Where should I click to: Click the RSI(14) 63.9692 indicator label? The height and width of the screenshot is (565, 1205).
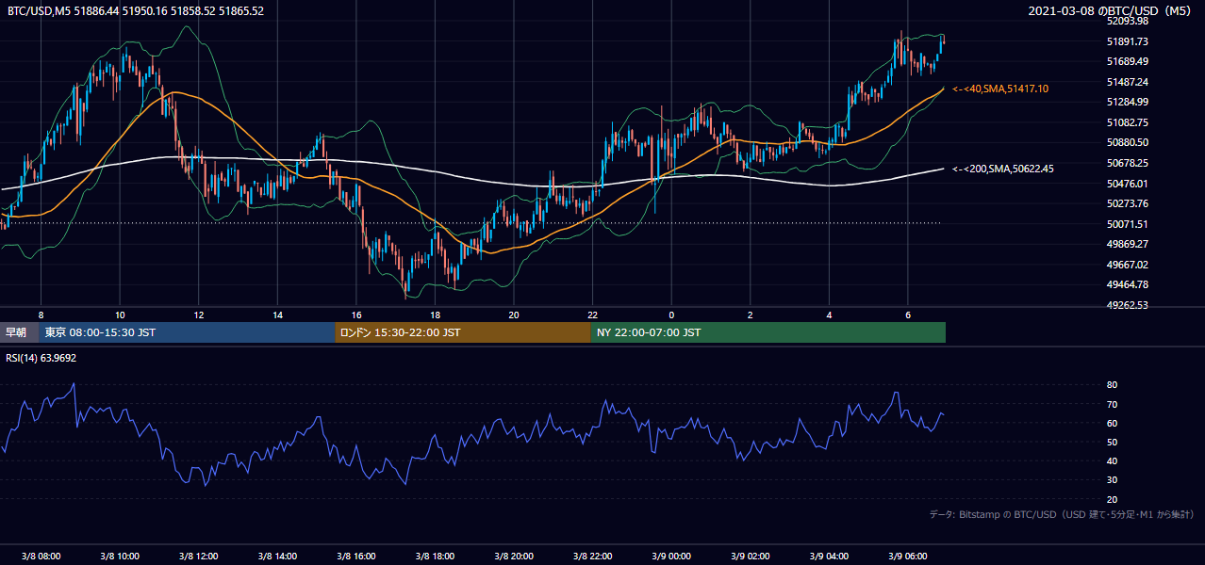coord(41,358)
